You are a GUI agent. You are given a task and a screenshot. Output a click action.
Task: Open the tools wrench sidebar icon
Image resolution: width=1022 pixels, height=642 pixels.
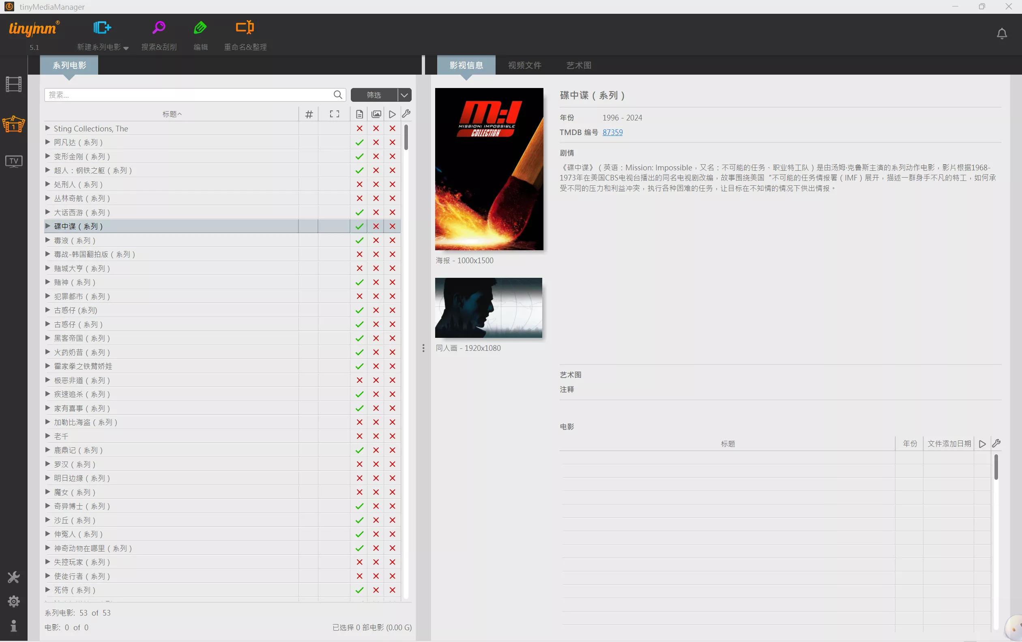coord(13,577)
